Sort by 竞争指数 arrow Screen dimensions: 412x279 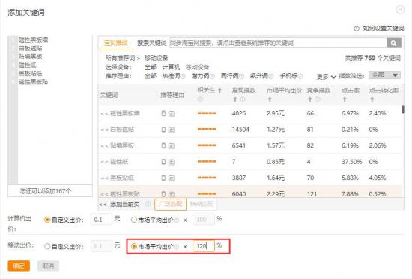(x=310, y=99)
